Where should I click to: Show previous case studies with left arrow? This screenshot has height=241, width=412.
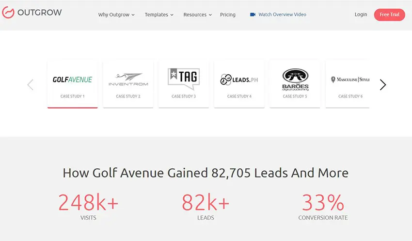[30, 85]
